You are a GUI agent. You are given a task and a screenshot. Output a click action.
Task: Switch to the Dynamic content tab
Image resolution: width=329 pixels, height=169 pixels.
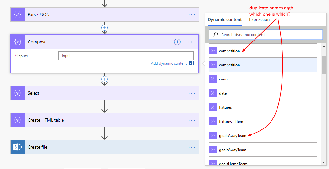[x=225, y=20]
